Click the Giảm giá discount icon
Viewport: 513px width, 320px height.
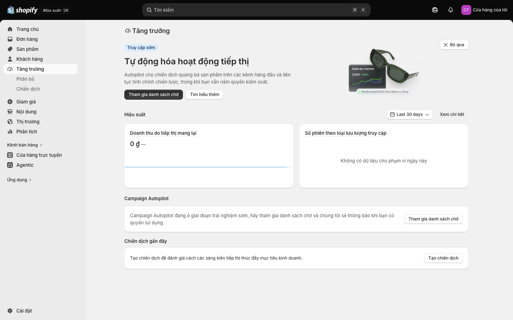(x=10, y=102)
